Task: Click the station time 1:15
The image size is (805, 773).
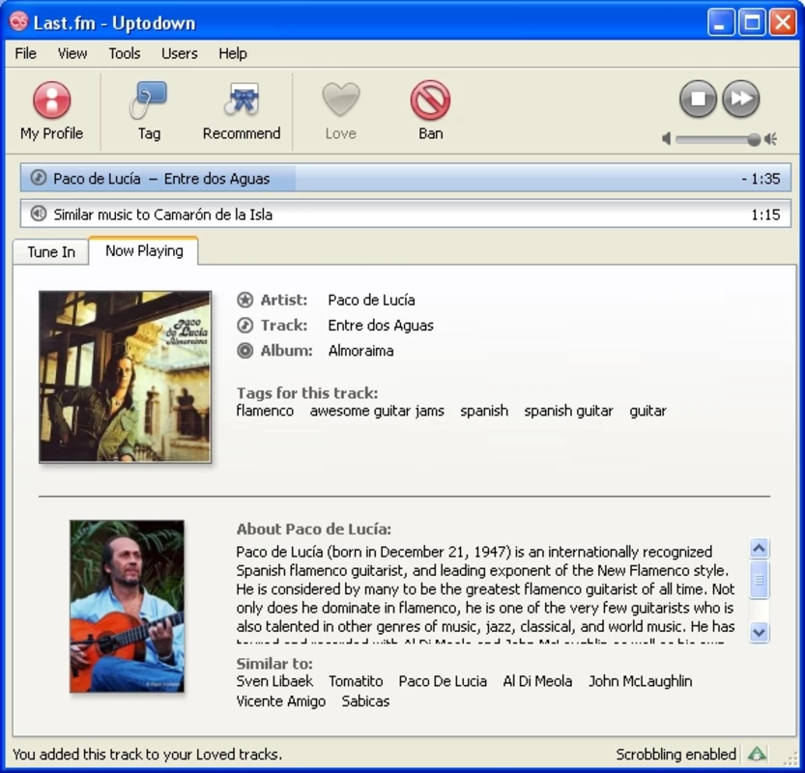Action: coord(765,215)
